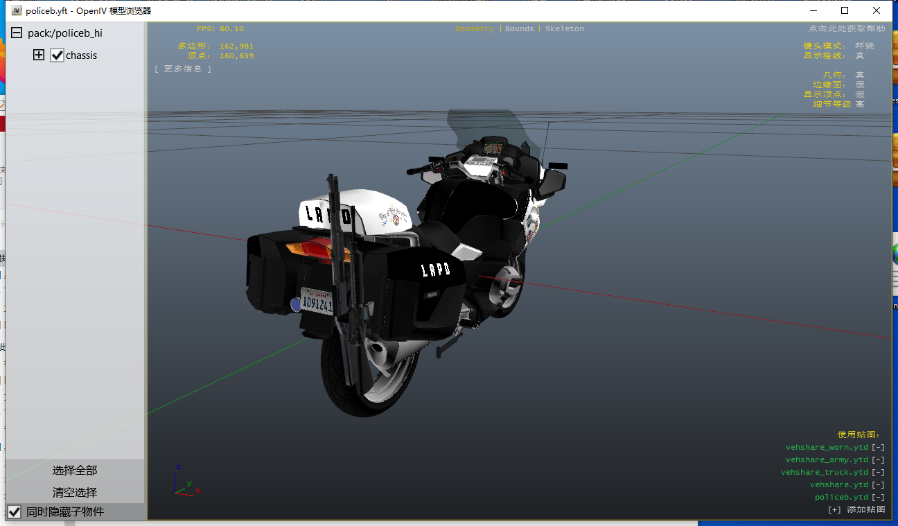Remove vehshare_truck.ytd with its [-] button
The height and width of the screenshot is (526, 898).
[878, 473]
